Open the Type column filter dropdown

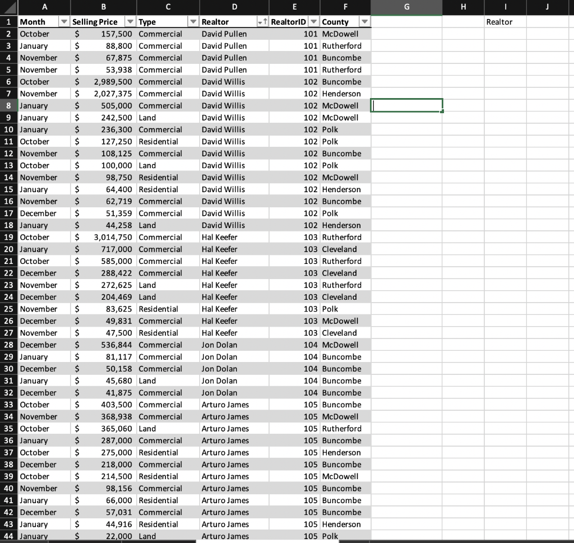click(193, 22)
